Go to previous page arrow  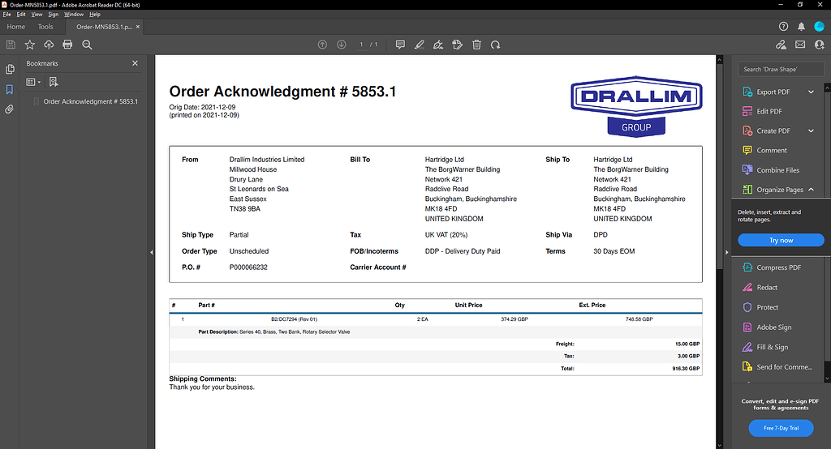[322, 45]
